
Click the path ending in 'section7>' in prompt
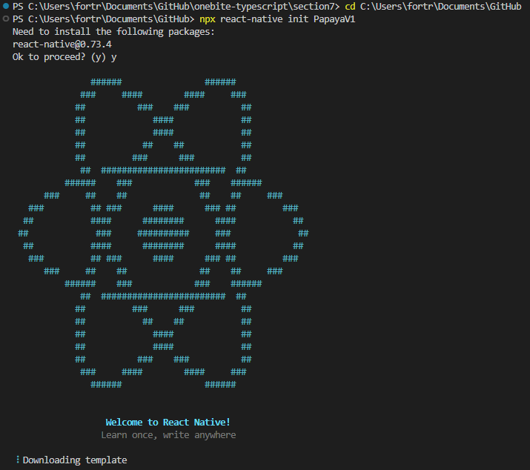(184, 7)
